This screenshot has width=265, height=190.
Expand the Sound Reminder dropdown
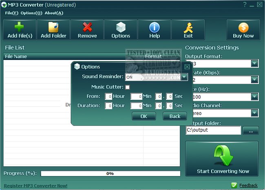184,77
